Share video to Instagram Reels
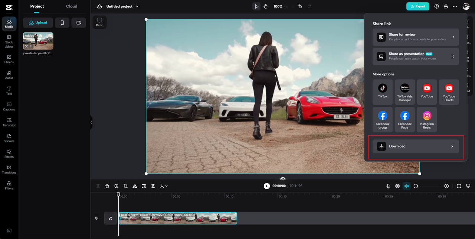Image resolution: width=475 pixels, height=239 pixels. pyautogui.click(x=427, y=120)
